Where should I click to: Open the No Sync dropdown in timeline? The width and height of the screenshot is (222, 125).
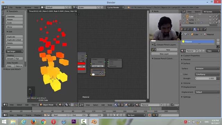pyautogui.click(x=136, y=115)
